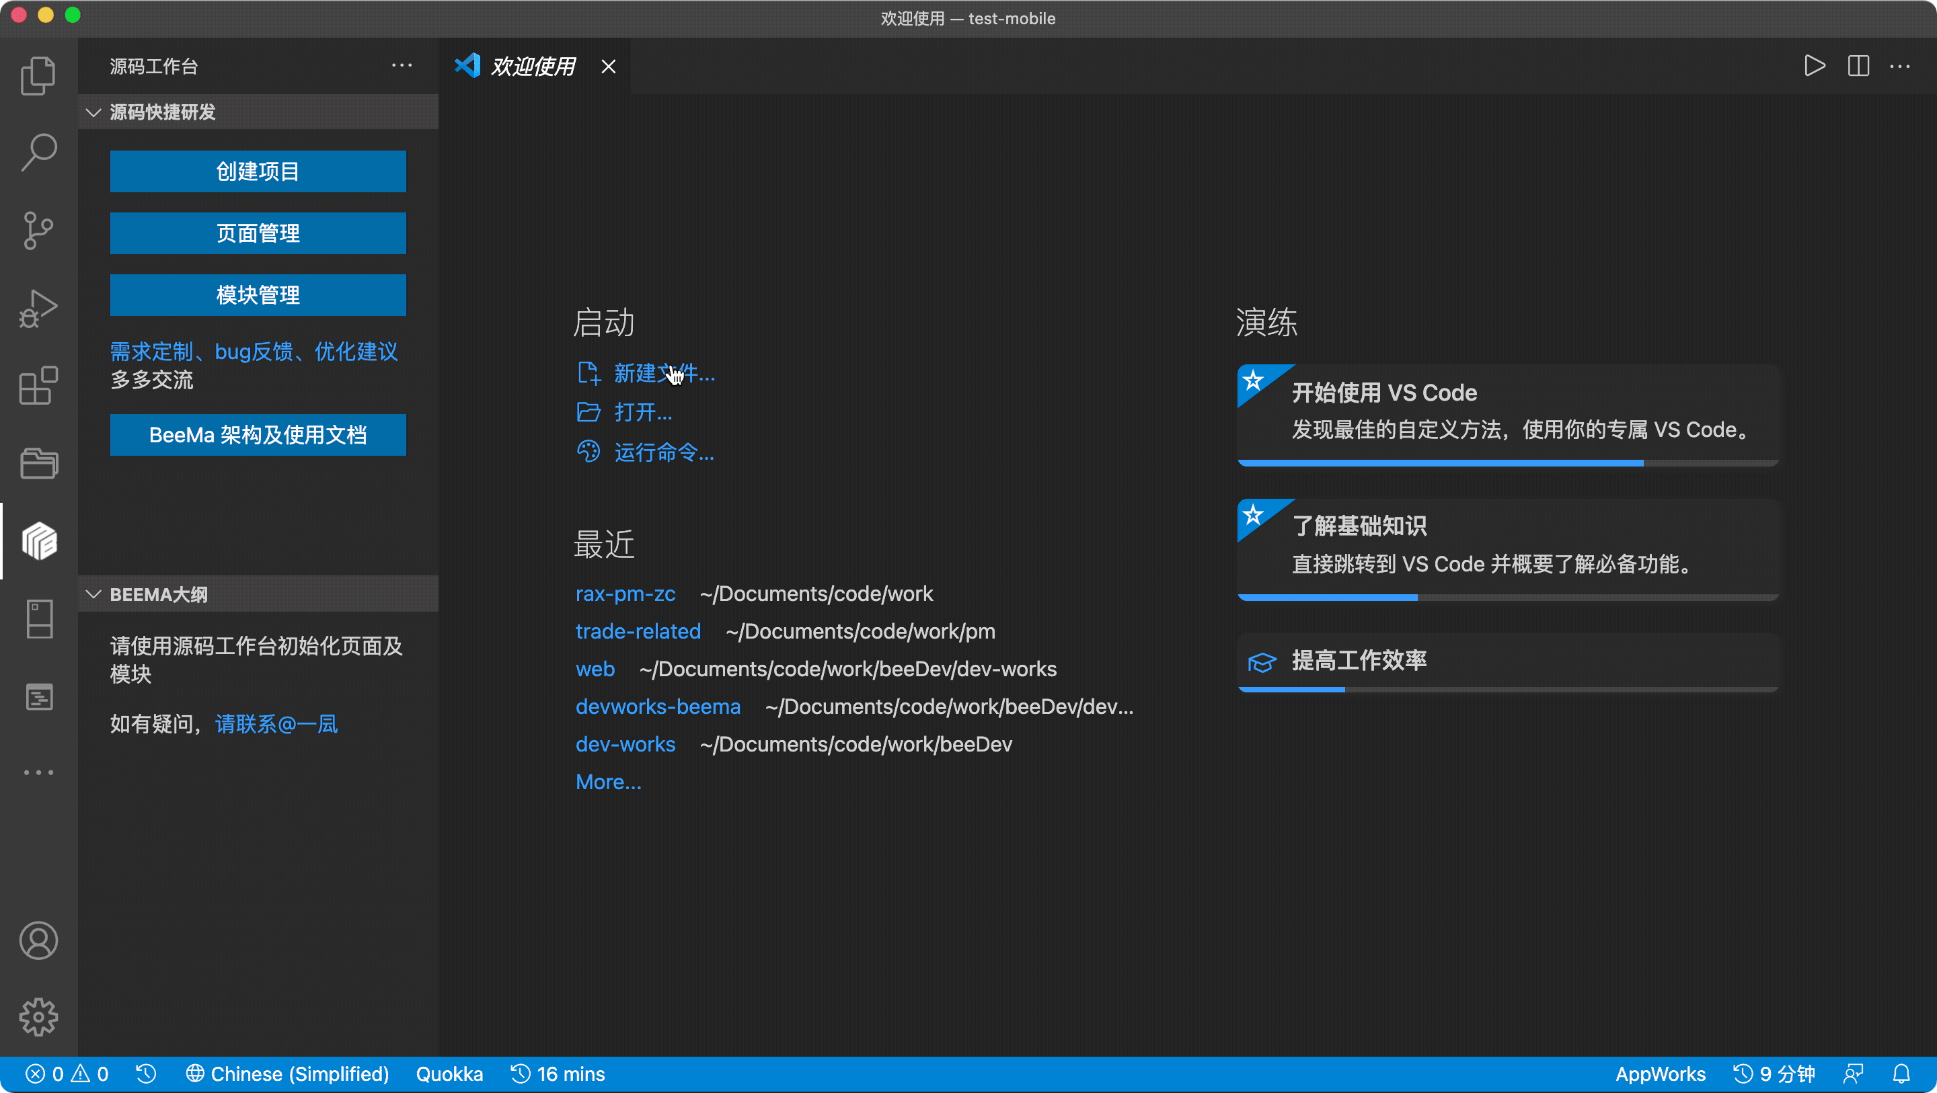1937x1093 pixels.
Task: Open 需求定制、bug反馈、优化建议 link
Action: pyautogui.click(x=254, y=351)
